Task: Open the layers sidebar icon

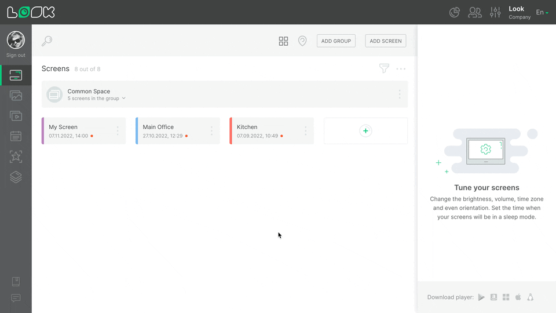Action: [x=16, y=177]
